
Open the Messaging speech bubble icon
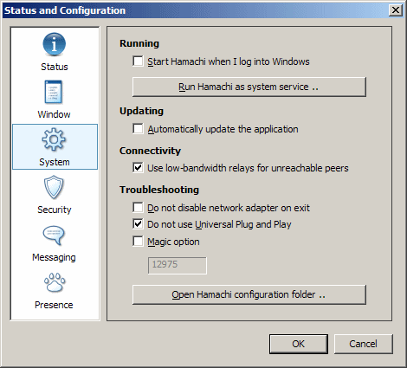tap(54, 235)
